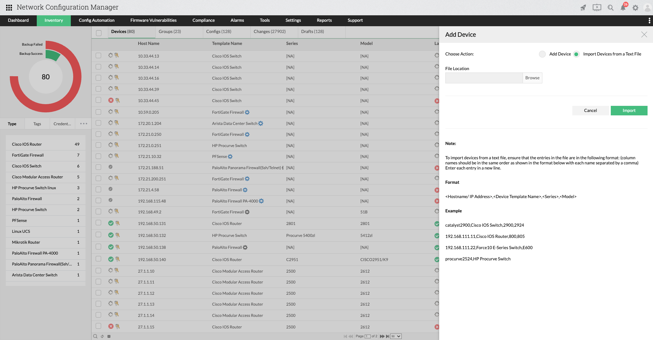Go to the next page of devices
The width and height of the screenshot is (653, 340).
[x=382, y=336]
